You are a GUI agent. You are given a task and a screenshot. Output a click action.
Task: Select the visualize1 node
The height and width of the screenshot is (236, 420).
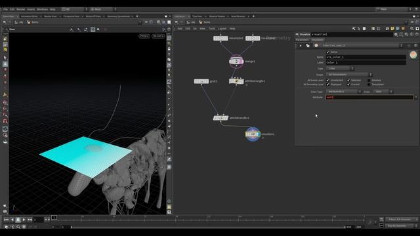pyautogui.click(x=253, y=134)
